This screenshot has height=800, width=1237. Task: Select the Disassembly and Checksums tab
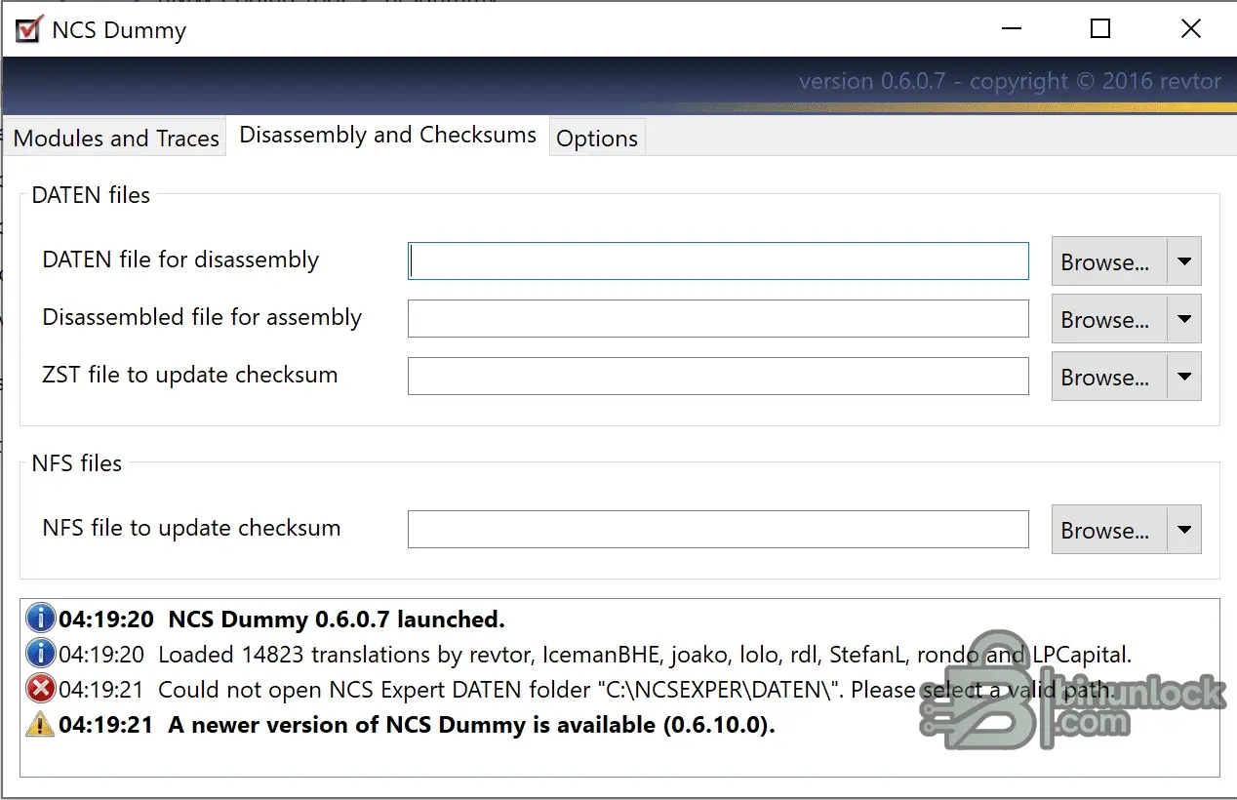[x=387, y=135]
